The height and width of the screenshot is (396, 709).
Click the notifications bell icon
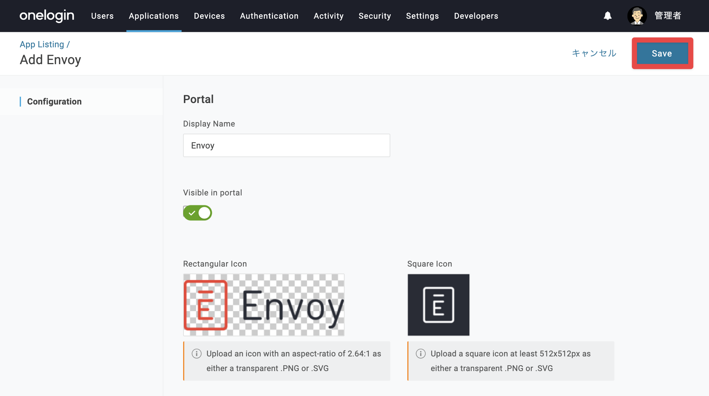(x=608, y=16)
